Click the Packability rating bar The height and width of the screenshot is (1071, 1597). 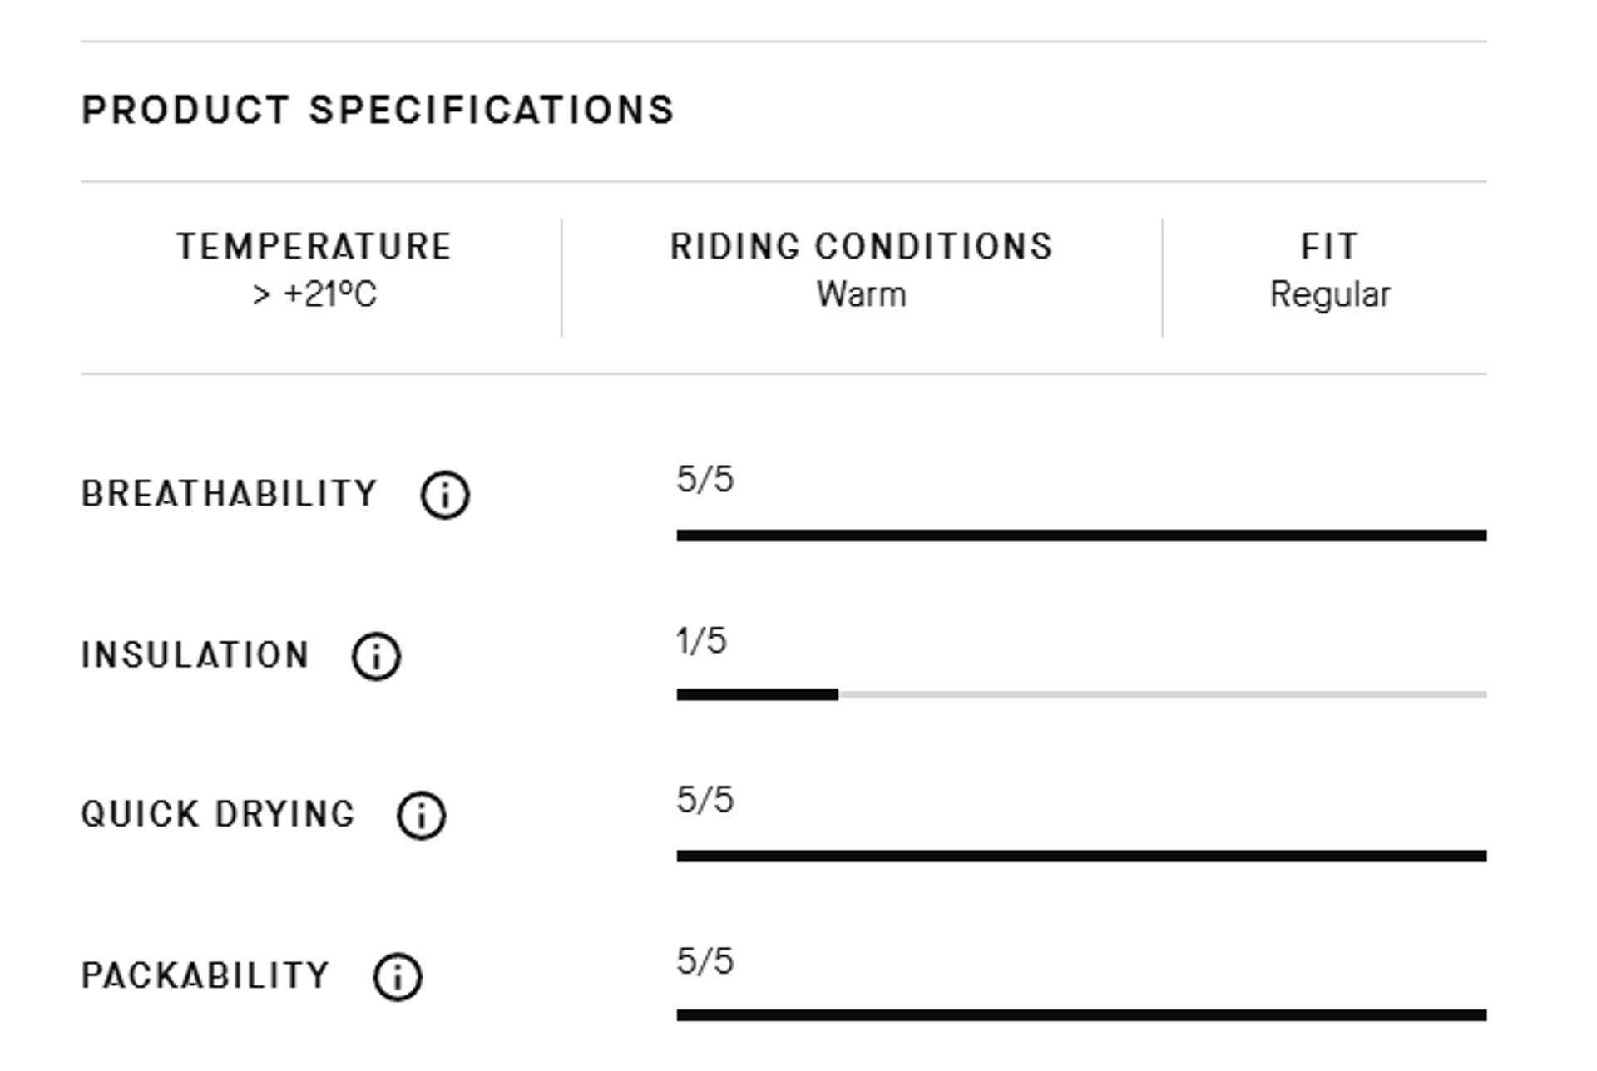coord(1081,1015)
